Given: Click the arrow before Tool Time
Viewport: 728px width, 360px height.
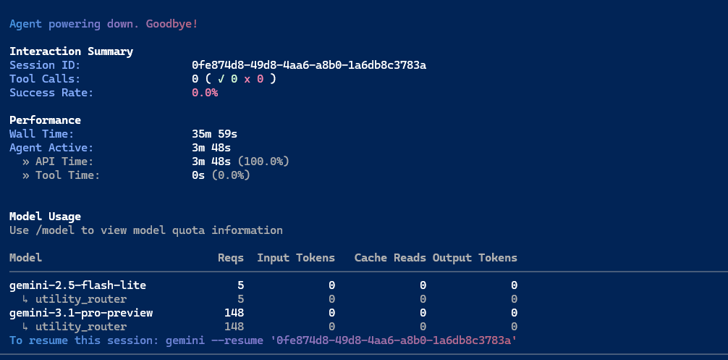Looking at the screenshot, I should pos(25,175).
